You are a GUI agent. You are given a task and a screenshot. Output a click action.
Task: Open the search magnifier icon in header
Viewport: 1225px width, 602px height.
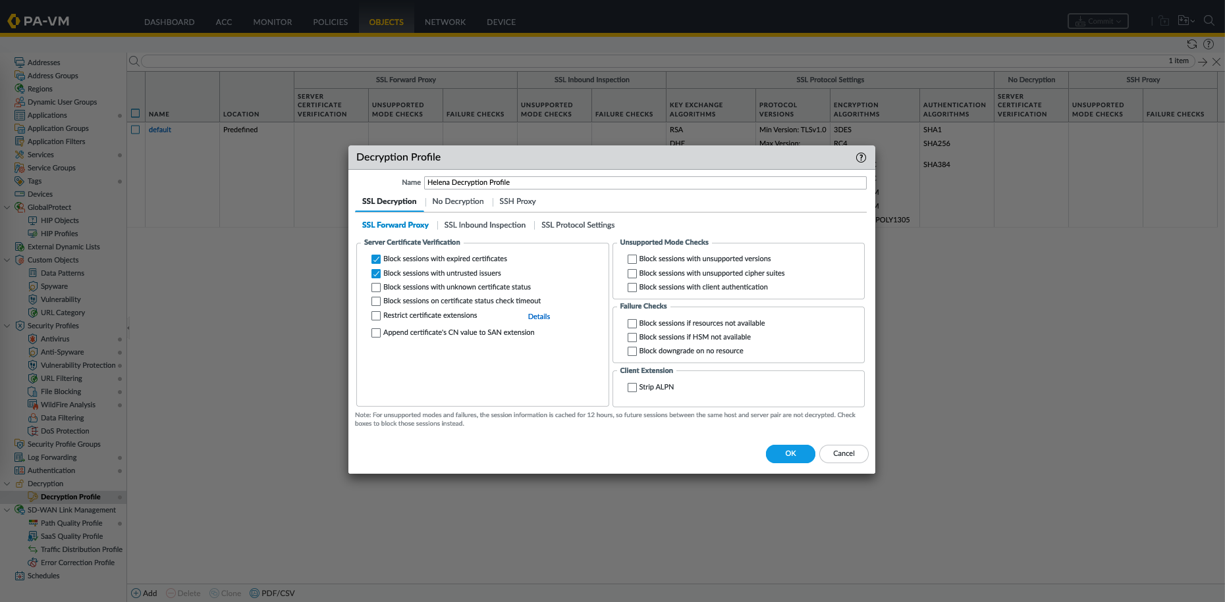point(1209,21)
